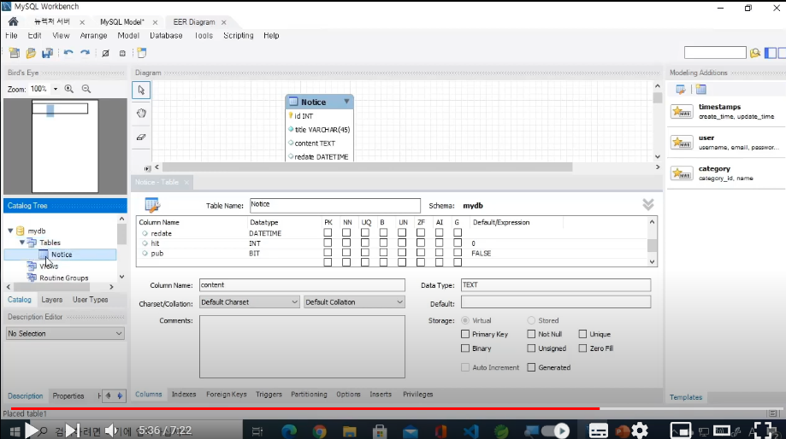Viewport: 786px width, 439px height.
Task: Open the Layers tab in the catalog panel
Action: coord(52,299)
